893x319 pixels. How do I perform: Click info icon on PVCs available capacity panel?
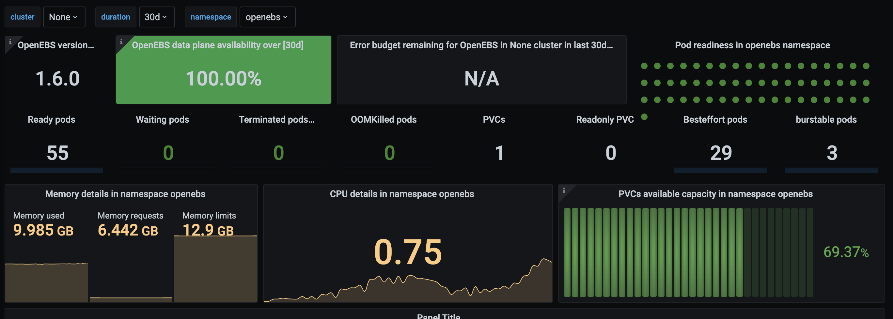564,190
